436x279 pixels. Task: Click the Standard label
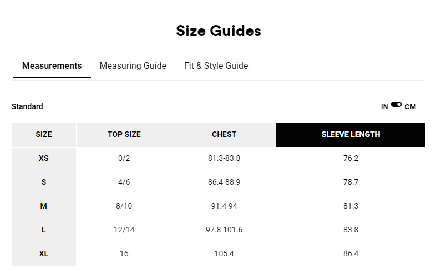tap(27, 106)
